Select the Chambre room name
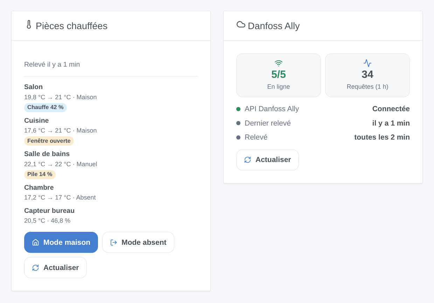The image size is (434, 303). pos(39,188)
